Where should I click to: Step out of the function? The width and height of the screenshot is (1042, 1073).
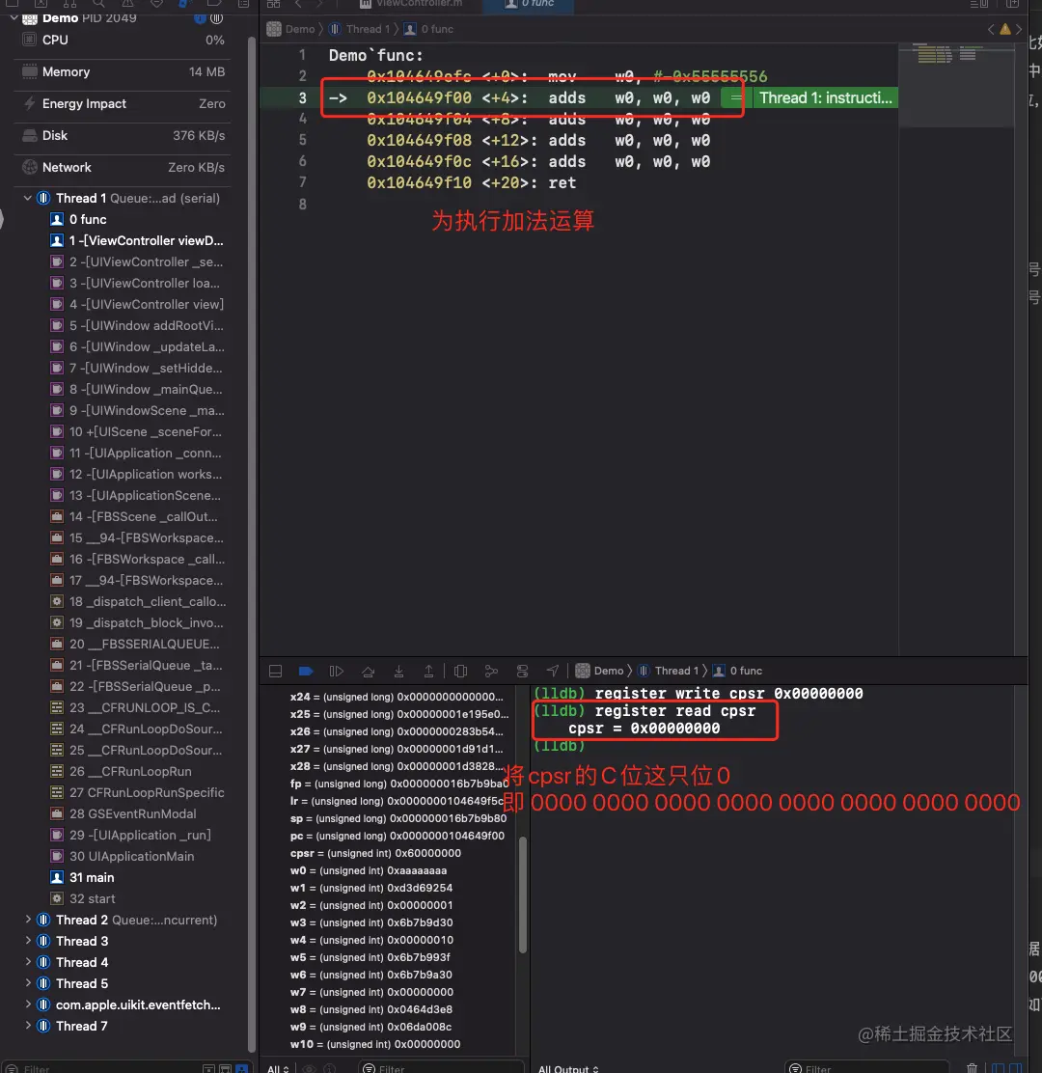coord(428,672)
